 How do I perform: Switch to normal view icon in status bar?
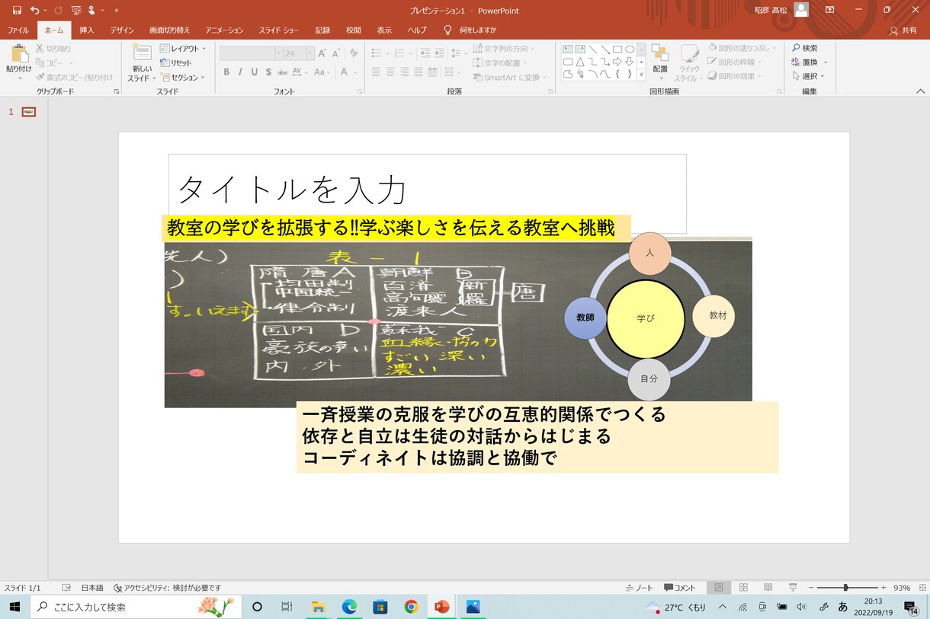[x=718, y=588]
